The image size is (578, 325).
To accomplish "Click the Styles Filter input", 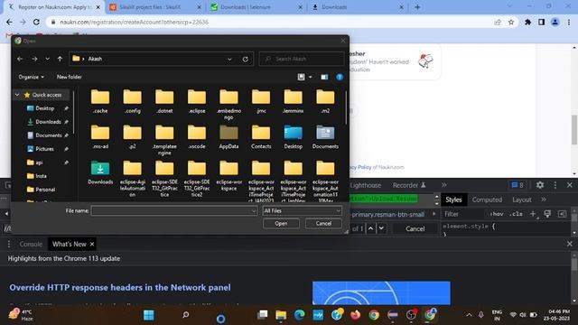I will coord(463,214).
